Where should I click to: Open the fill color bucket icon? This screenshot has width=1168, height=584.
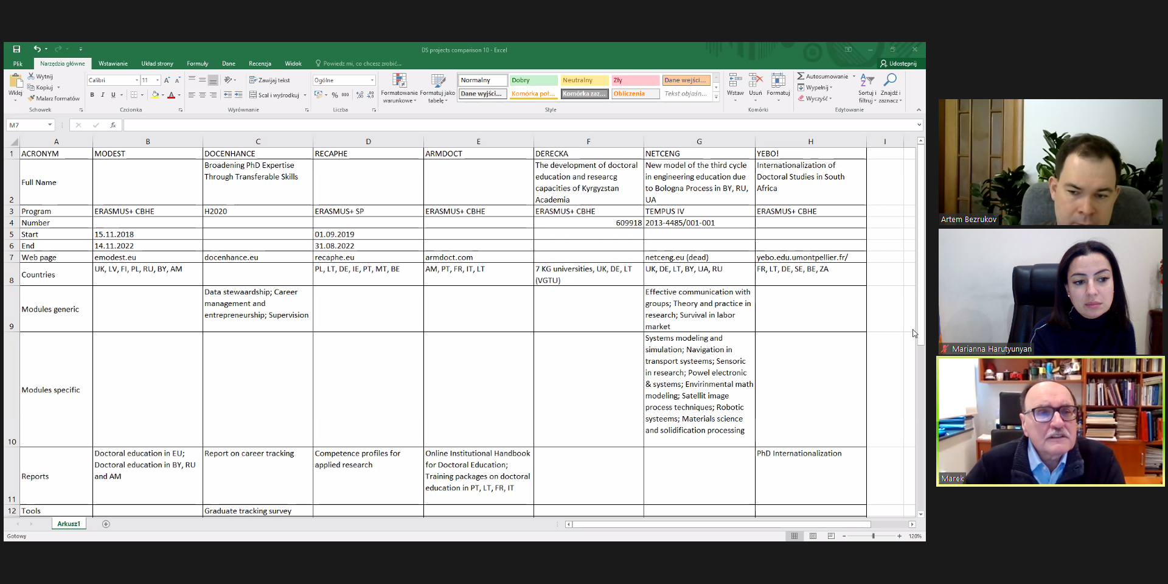tap(155, 95)
